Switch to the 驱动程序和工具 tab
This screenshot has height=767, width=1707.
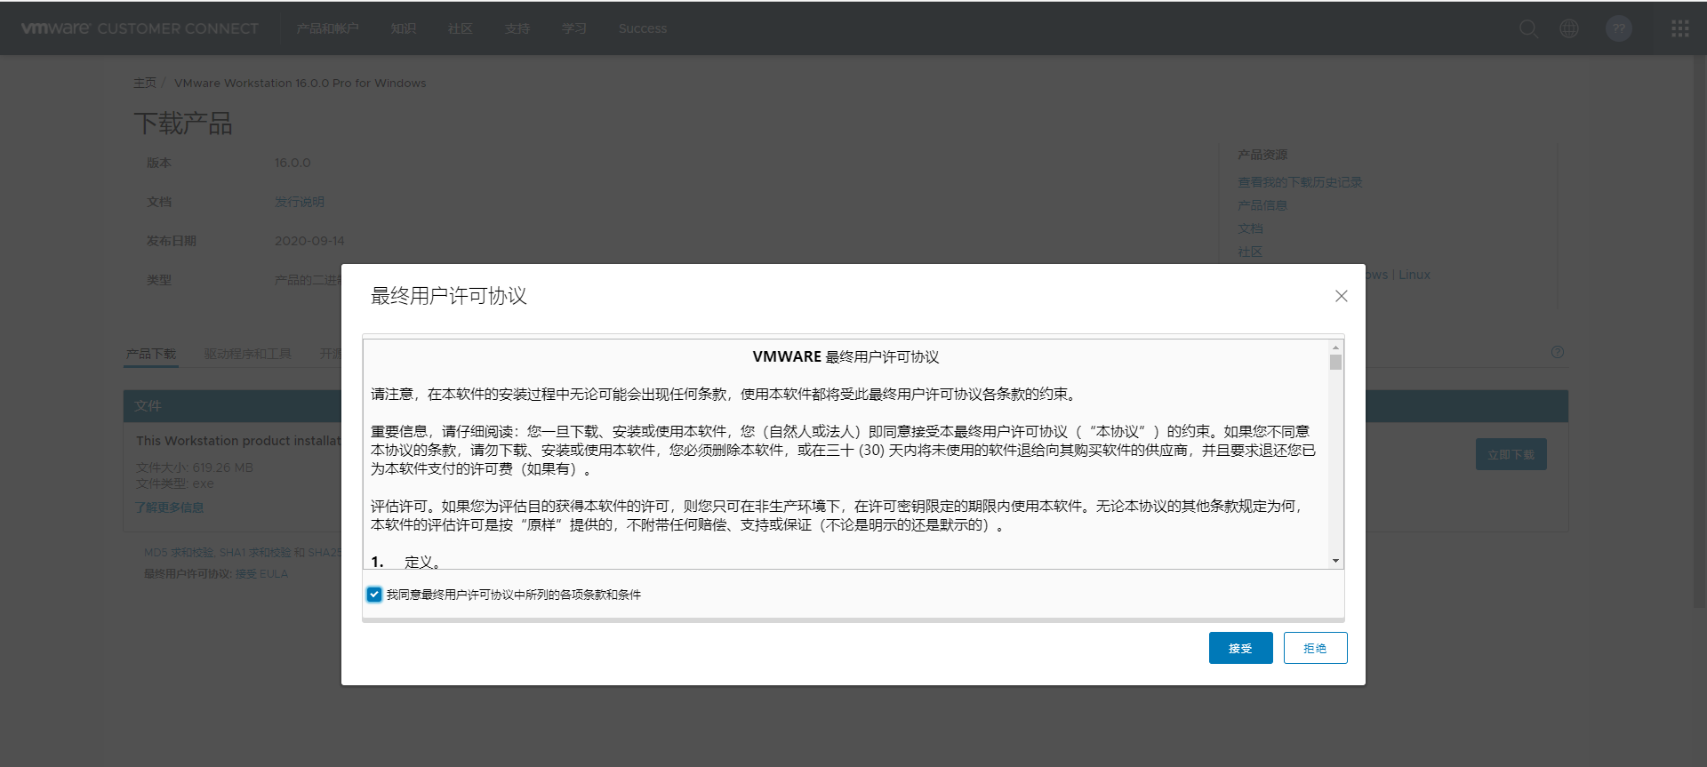[248, 354]
